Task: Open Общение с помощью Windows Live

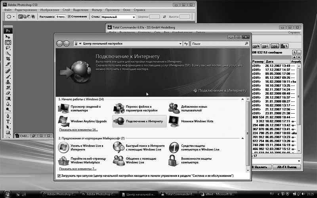Action: click(135, 160)
